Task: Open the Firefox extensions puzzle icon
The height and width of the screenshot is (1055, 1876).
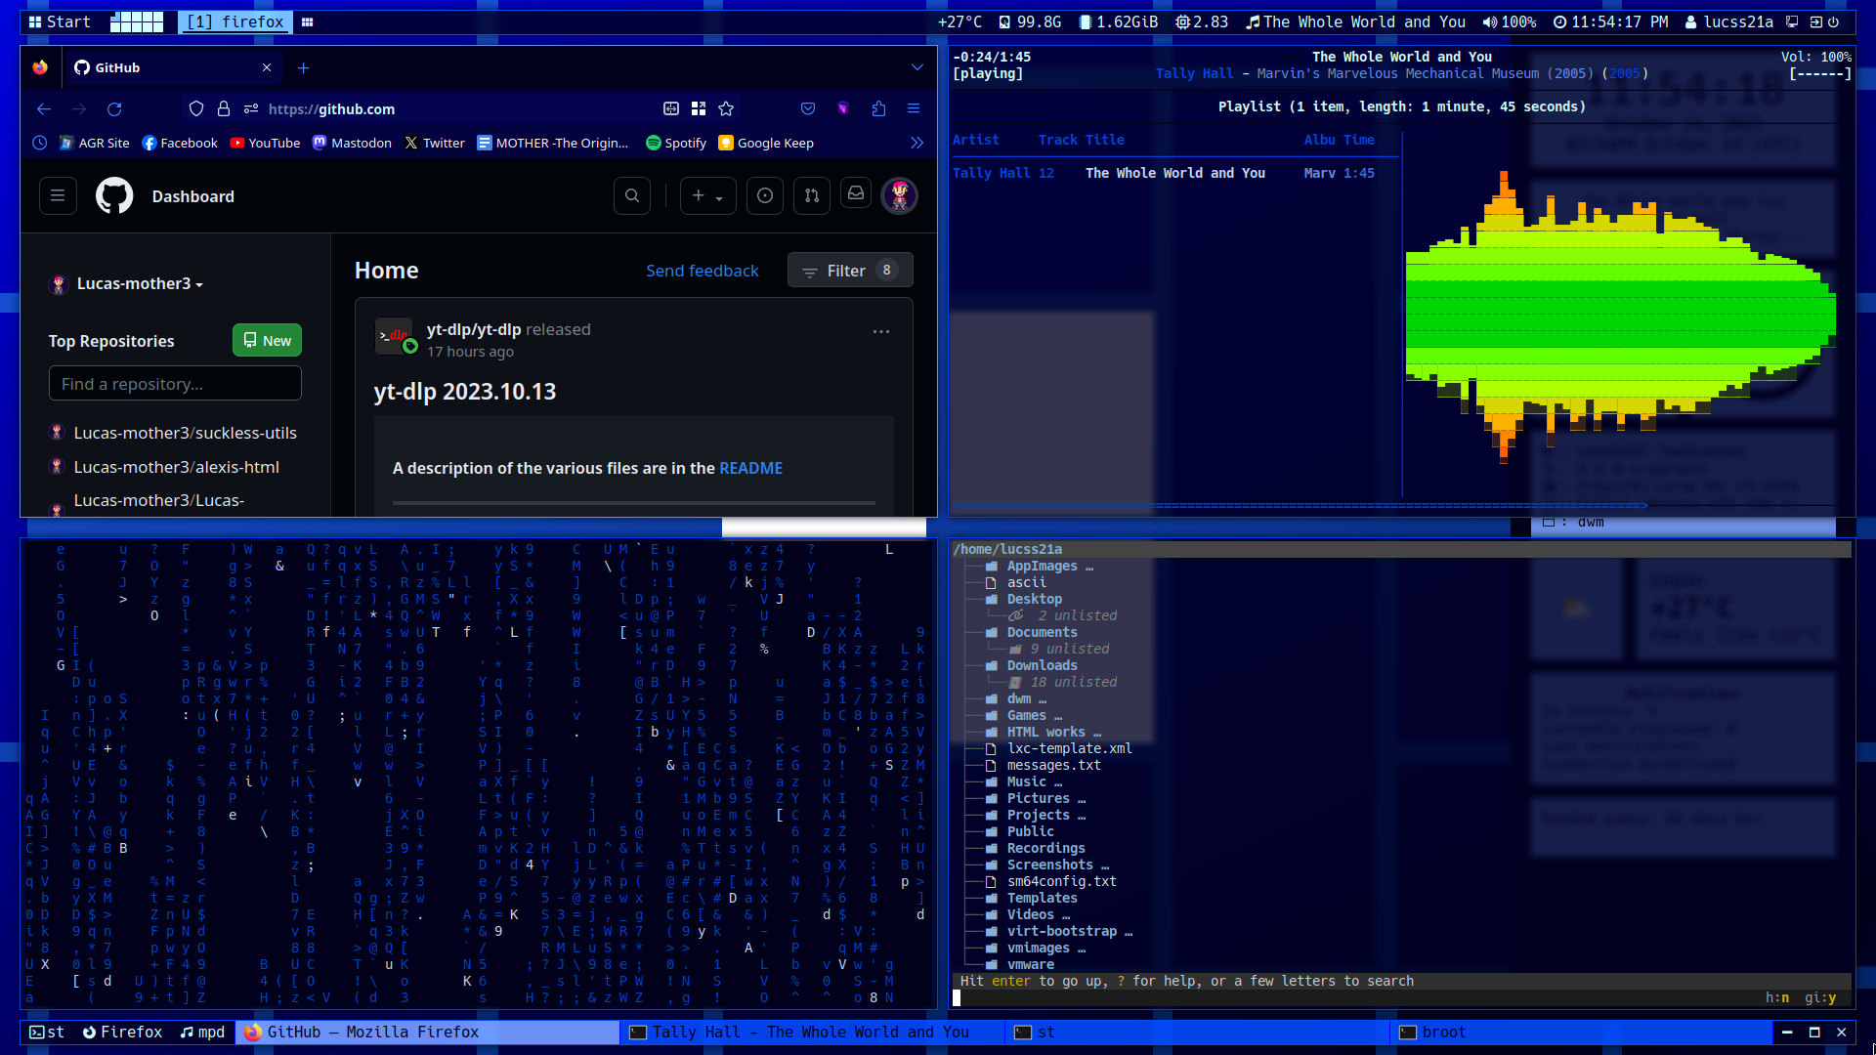Action: click(x=878, y=109)
